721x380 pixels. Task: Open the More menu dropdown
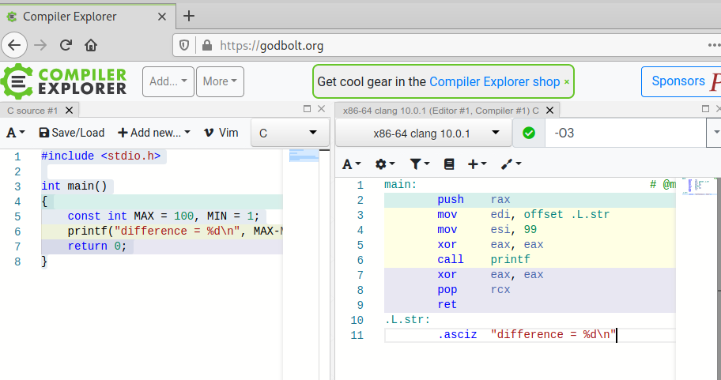pyautogui.click(x=221, y=81)
